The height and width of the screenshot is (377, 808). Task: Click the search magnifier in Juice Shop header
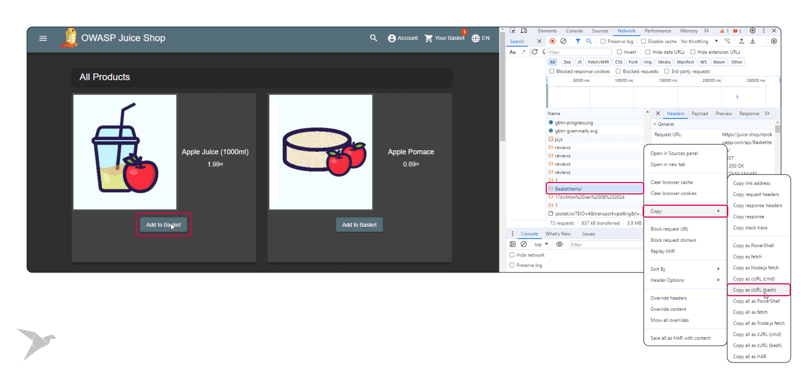pos(373,38)
